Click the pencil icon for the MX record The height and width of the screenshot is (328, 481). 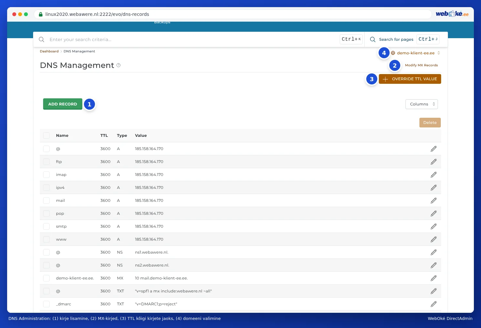[434, 278]
